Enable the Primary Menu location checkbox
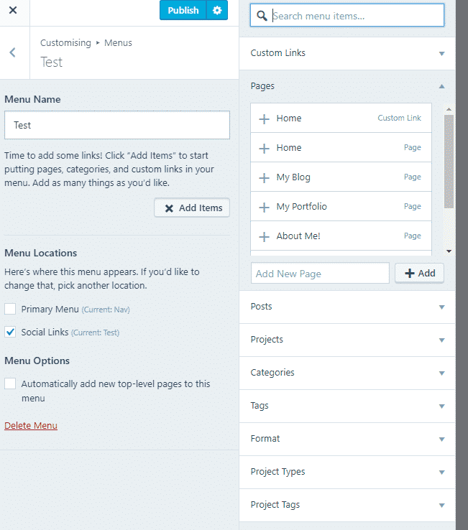 [10, 309]
